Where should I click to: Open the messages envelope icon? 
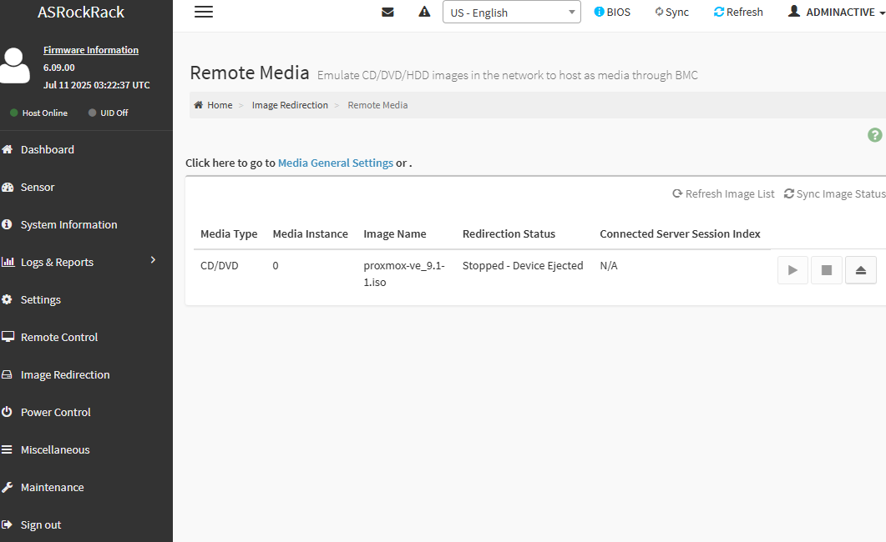(x=387, y=12)
